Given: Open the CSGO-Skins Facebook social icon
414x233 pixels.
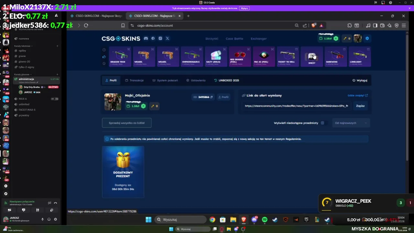Looking at the screenshot, I should point(153,39).
